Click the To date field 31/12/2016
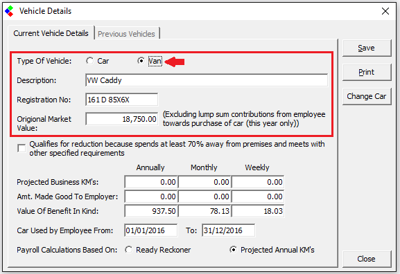This screenshot has width=400, height=274. coord(228,230)
